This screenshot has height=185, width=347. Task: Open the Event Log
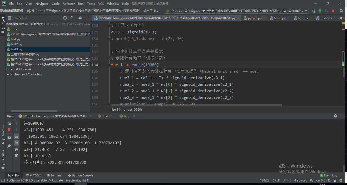[x=329, y=175]
